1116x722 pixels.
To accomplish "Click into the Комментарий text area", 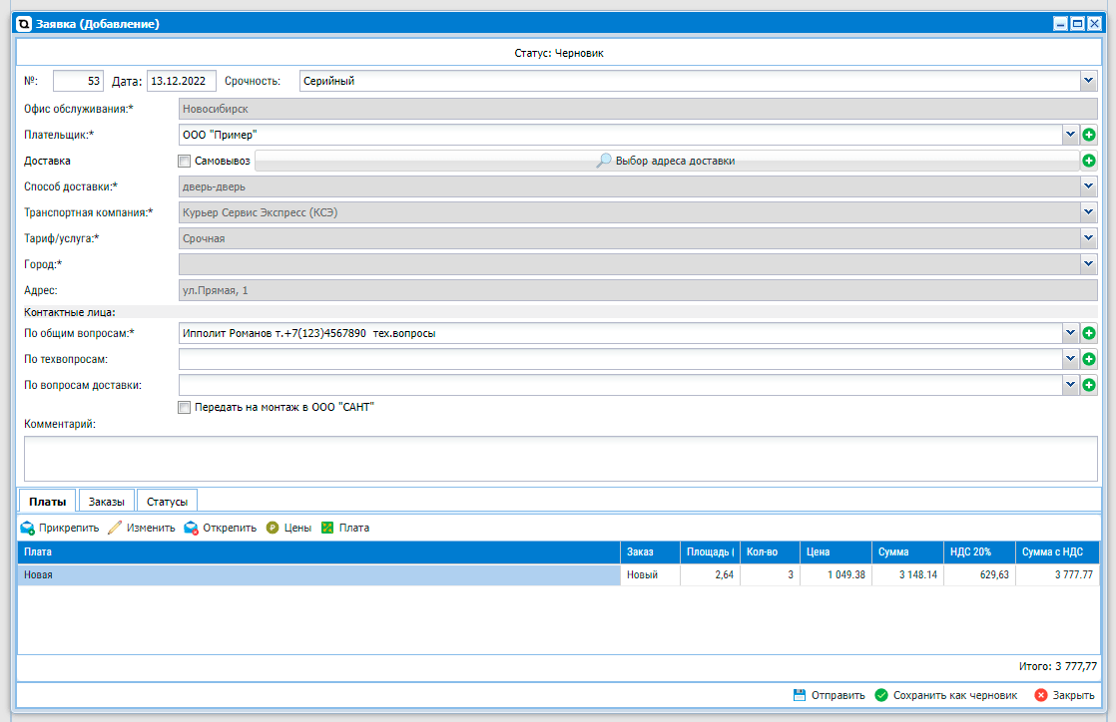I will coord(560,459).
